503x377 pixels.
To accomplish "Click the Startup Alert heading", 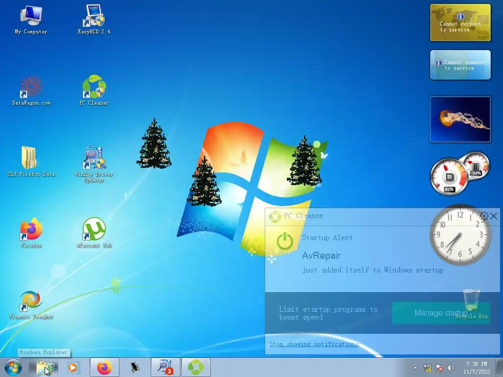I will tap(327, 238).
